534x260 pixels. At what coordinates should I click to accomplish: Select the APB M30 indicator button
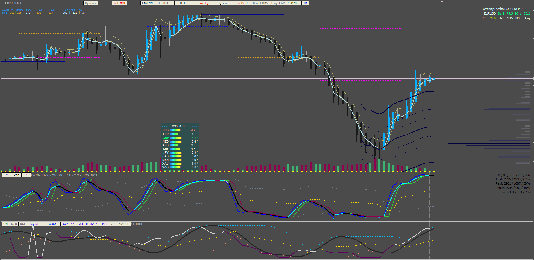pos(119,3)
